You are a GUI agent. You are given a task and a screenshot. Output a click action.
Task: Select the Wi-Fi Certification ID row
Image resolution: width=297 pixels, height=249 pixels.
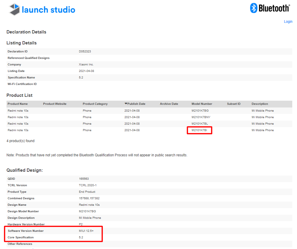point(22,84)
